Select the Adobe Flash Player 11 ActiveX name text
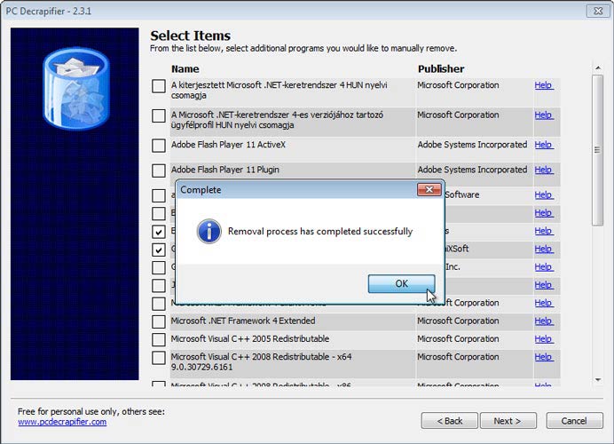The image size is (614, 444). point(228,145)
